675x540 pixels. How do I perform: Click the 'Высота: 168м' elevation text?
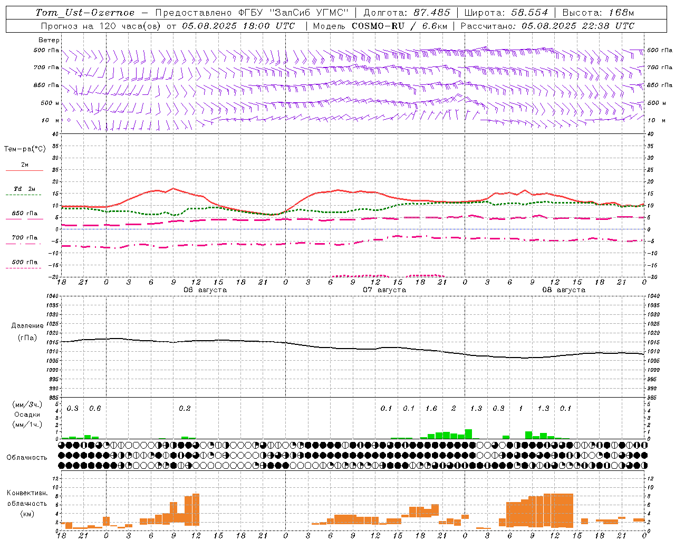(597, 13)
